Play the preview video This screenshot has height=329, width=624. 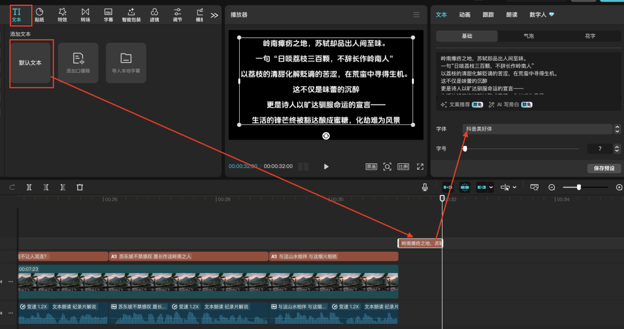[x=326, y=166]
